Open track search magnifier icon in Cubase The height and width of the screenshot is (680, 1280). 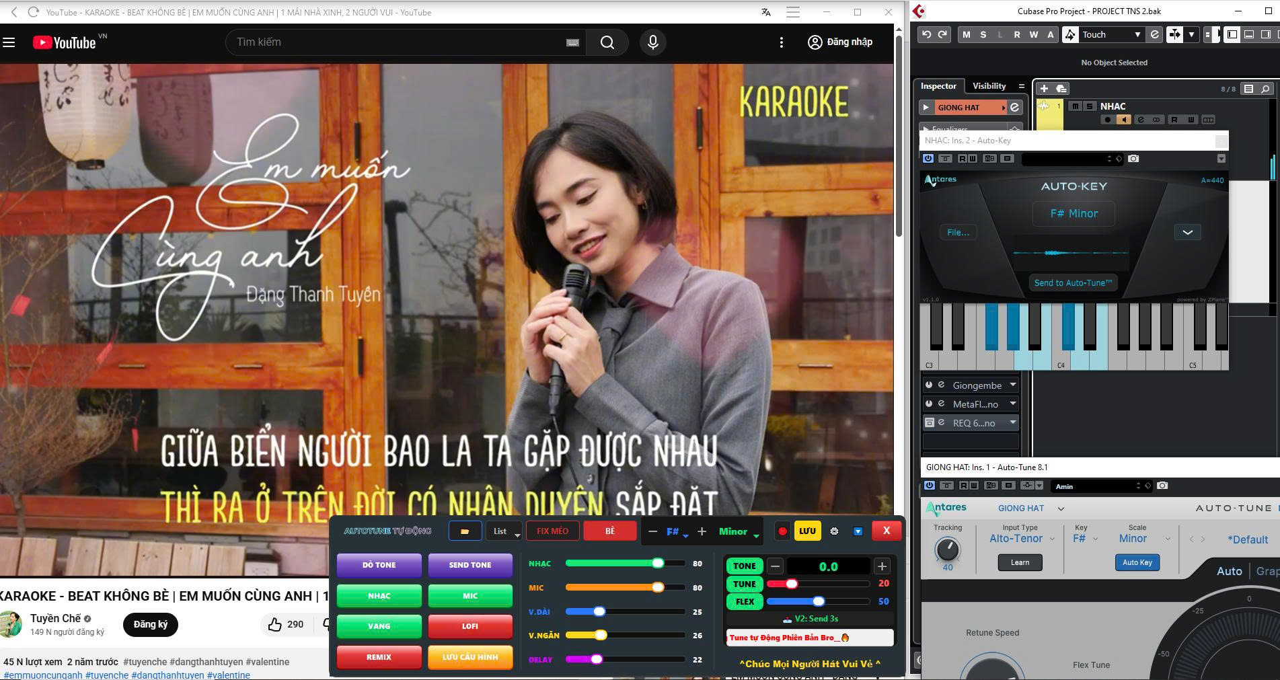(1265, 89)
